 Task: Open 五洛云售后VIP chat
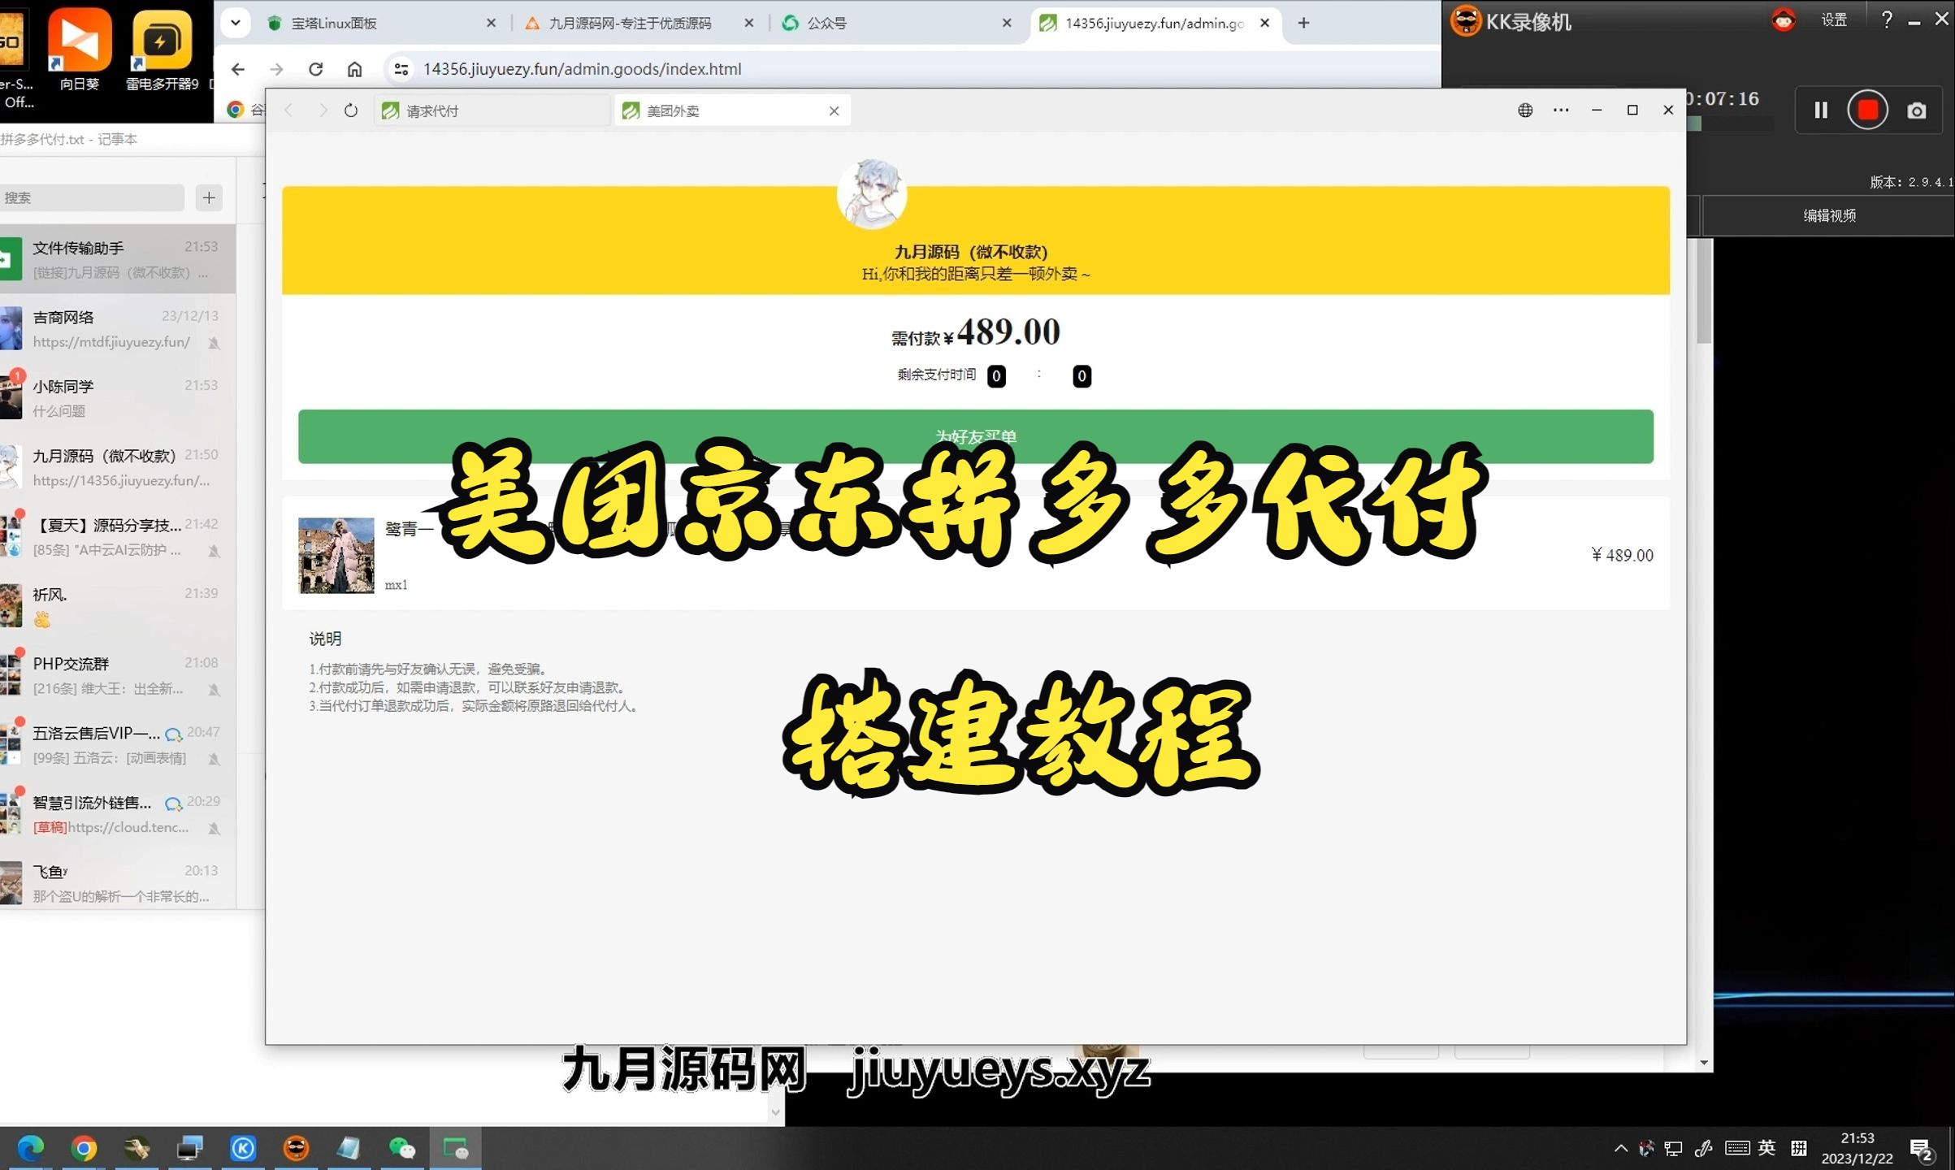(118, 744)
